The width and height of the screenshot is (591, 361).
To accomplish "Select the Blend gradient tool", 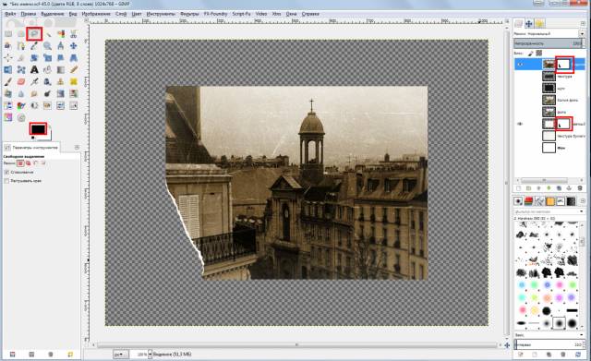I will (61, 70).
